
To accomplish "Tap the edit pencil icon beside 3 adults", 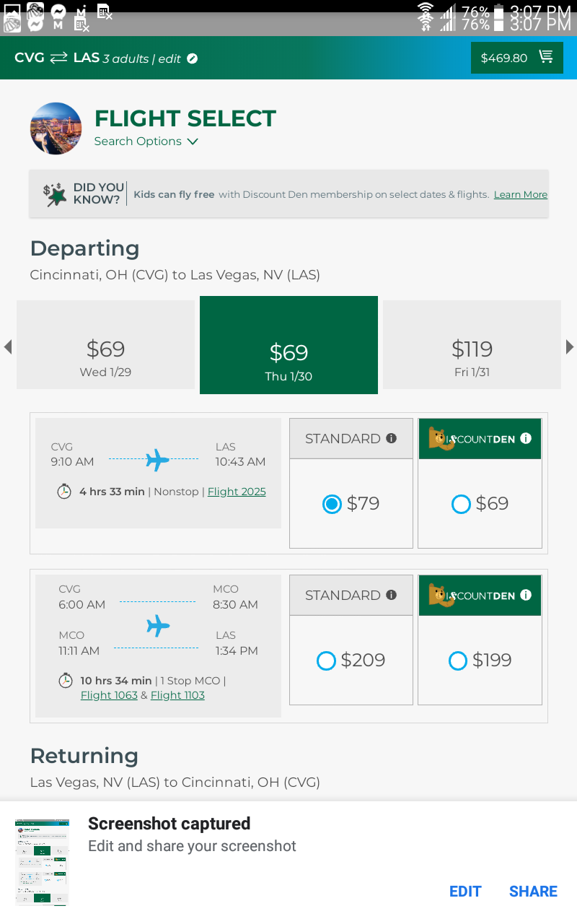I will click(x=193, y=58).
